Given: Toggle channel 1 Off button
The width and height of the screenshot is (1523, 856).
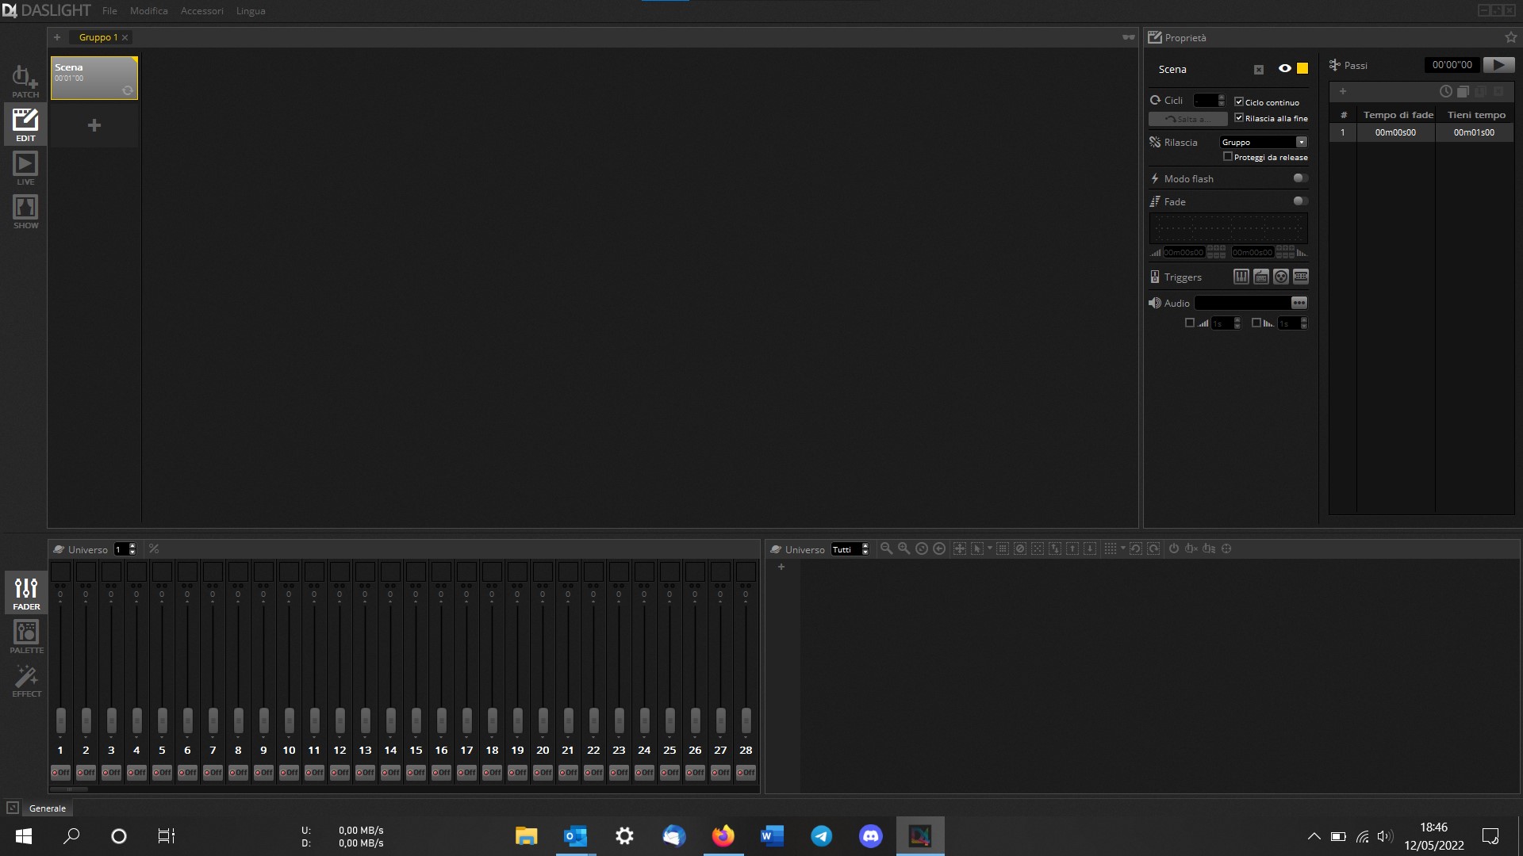Looking at the screenshot, I should pos(60,772).
